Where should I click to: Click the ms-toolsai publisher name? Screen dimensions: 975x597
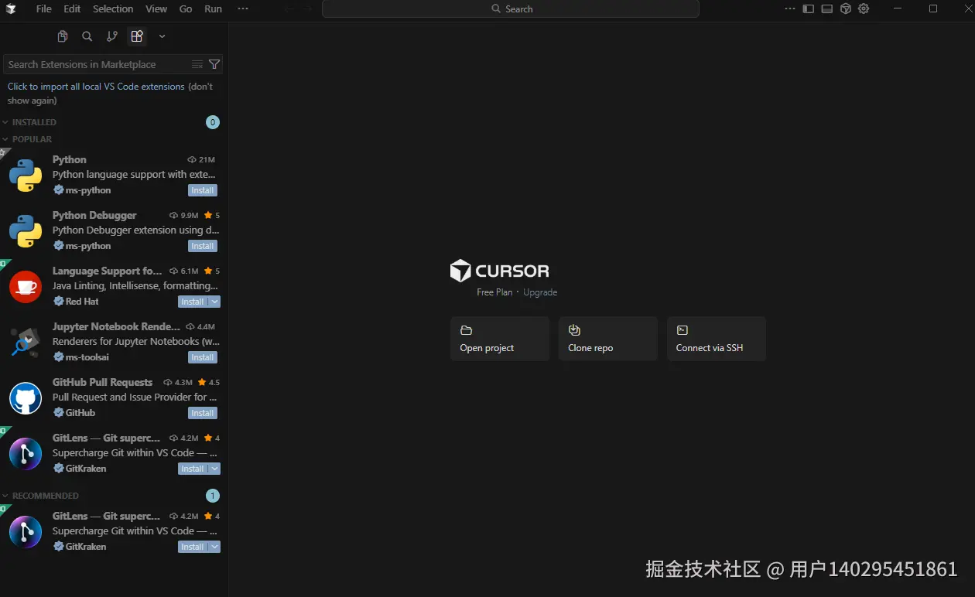click(87, 357)
